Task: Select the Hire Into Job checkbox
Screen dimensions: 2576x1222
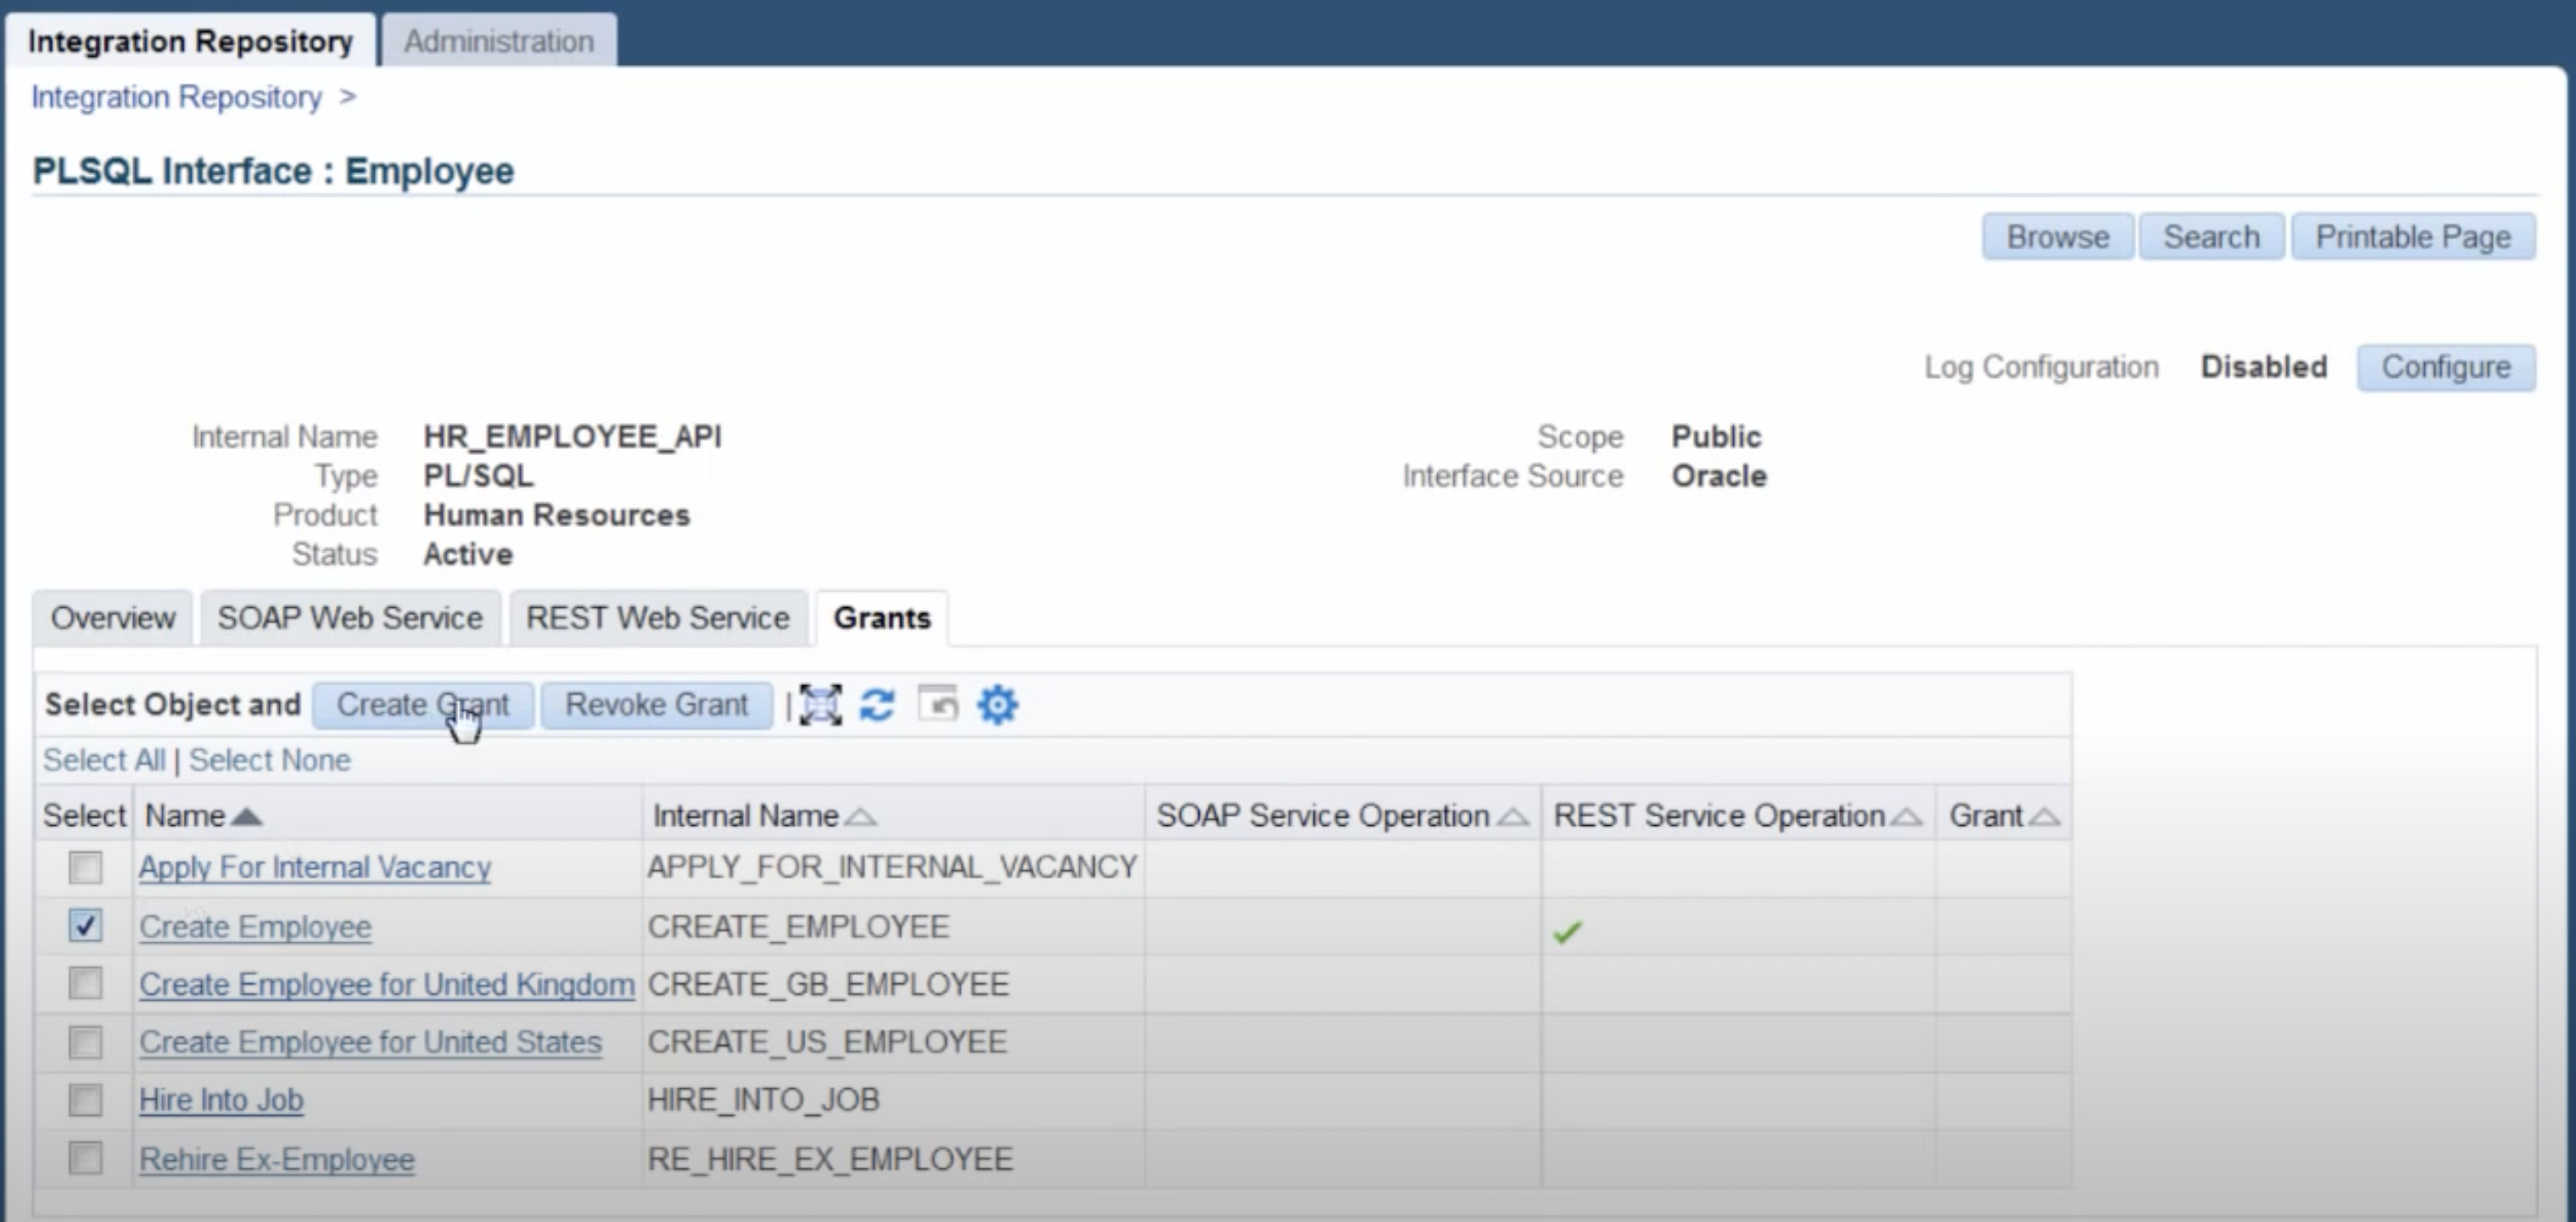Action: pyautogui.click(x=85, y=1100)
